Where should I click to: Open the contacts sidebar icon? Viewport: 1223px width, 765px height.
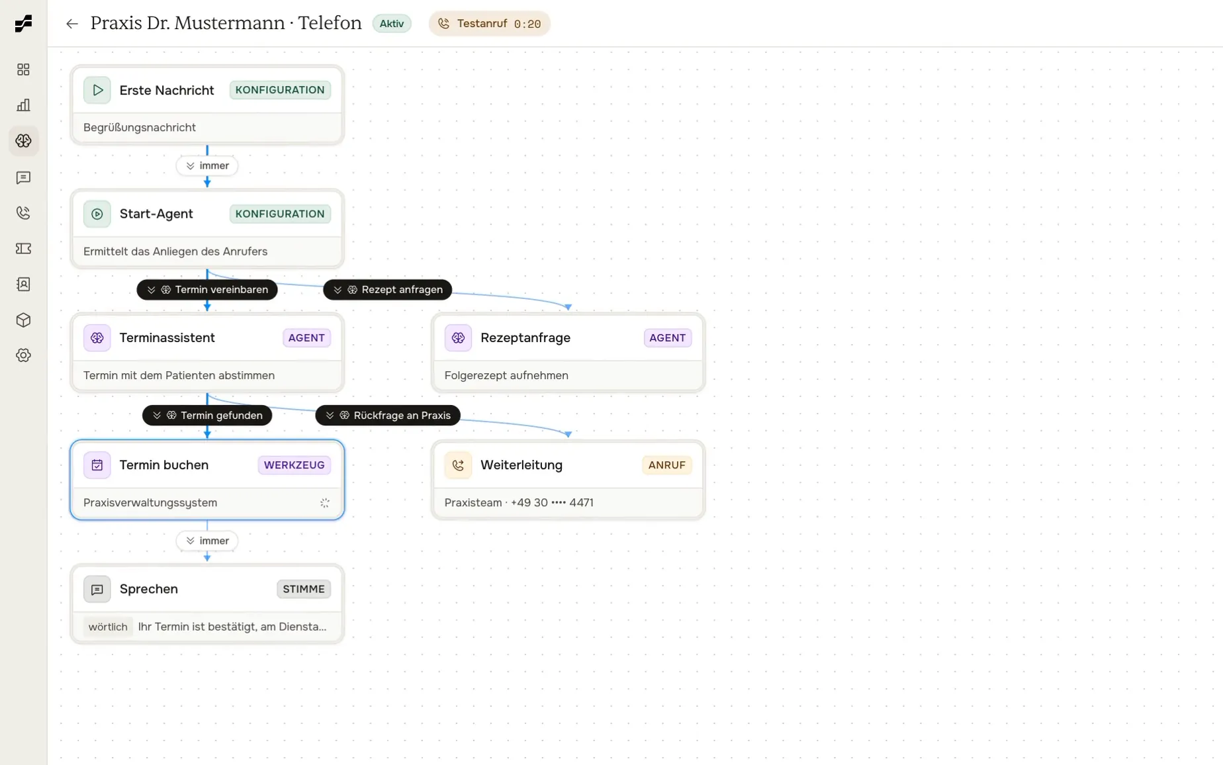click(x=23, y=285)
